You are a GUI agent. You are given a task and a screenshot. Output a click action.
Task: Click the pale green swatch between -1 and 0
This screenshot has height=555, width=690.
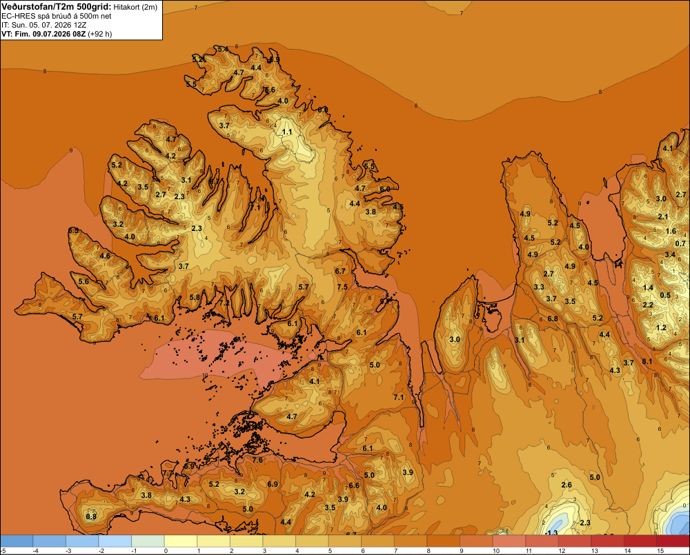pyautogui.click(x=148, y=541)
